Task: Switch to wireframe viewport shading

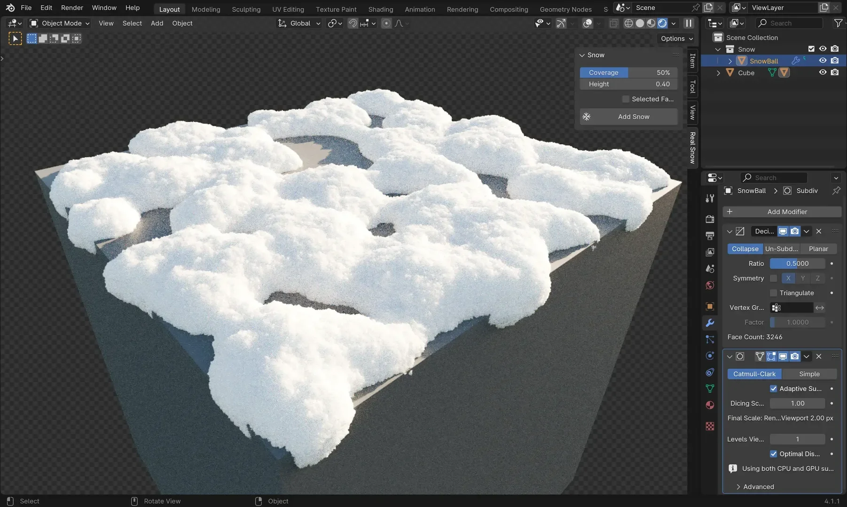Action: [628, 23]
